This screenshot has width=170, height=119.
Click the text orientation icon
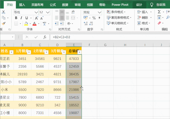click(69, 24)
